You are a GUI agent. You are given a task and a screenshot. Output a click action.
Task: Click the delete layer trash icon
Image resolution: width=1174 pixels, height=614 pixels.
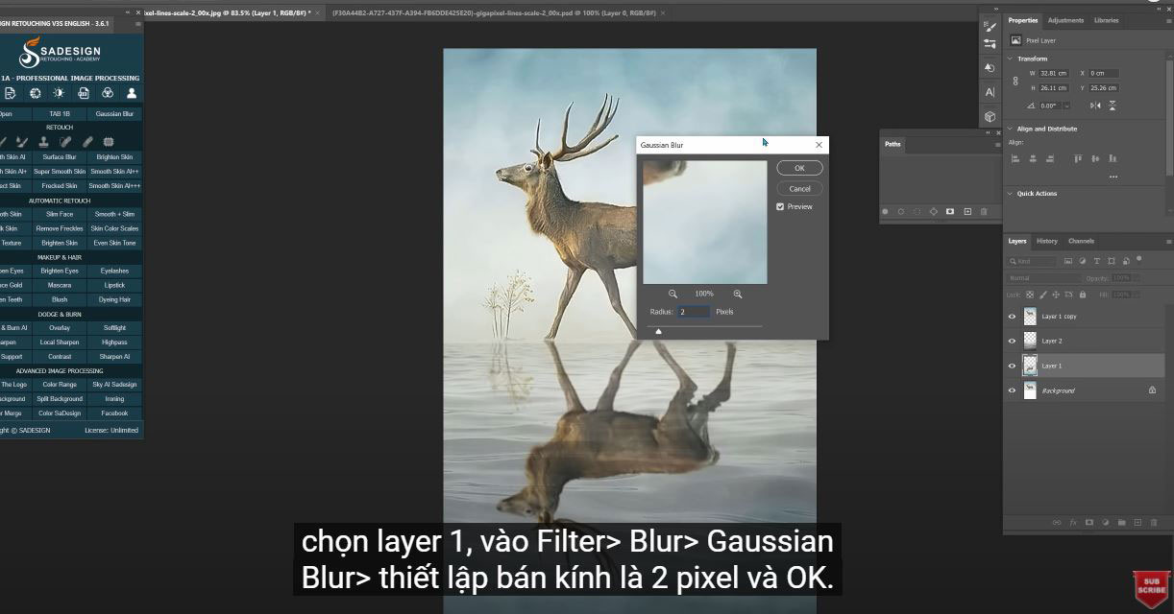pos(1154,523)
